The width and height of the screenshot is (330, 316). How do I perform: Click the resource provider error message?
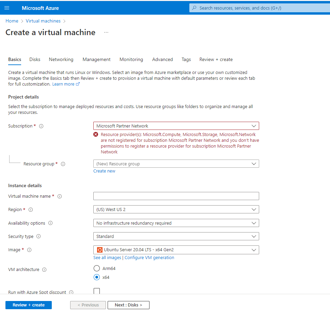[180, 143]
